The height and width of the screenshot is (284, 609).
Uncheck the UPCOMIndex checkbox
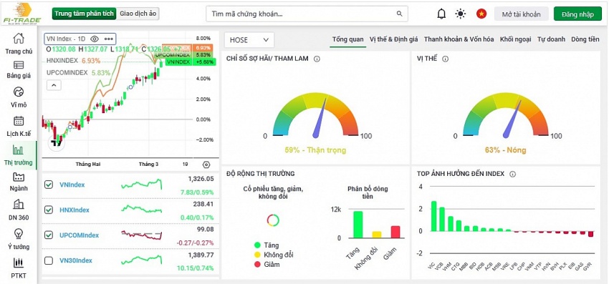tap(49, 235)
